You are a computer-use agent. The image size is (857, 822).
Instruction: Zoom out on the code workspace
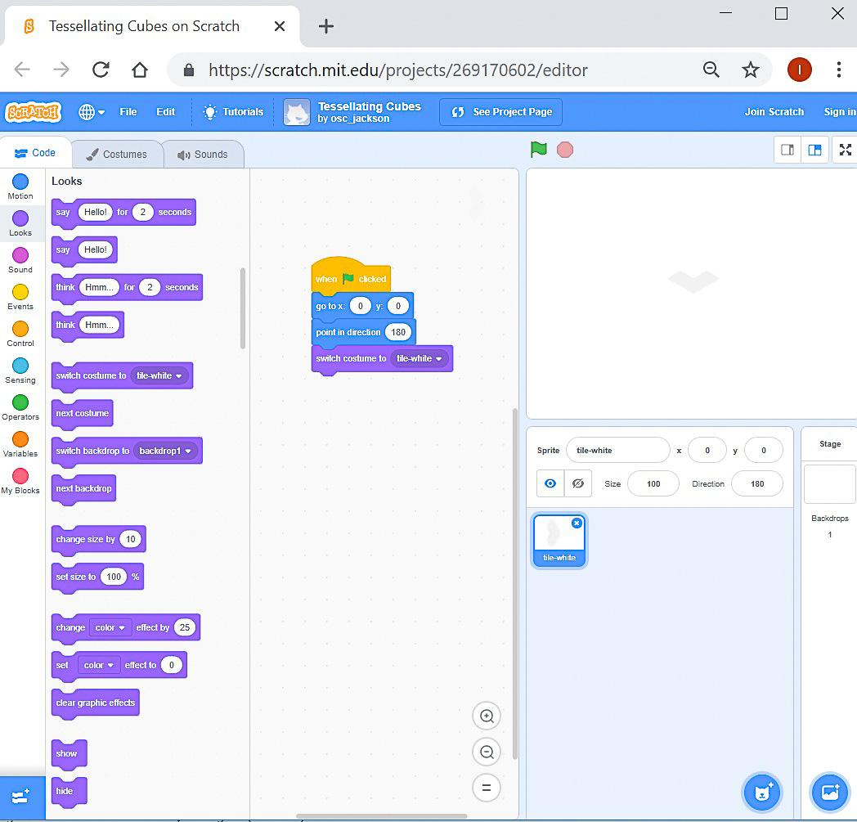pos(487,752)
